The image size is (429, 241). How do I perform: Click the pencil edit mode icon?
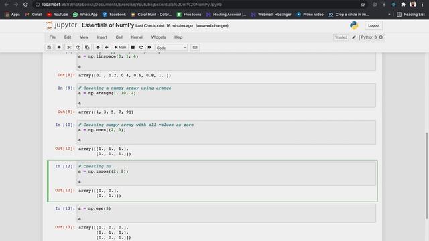pos(354,37)
